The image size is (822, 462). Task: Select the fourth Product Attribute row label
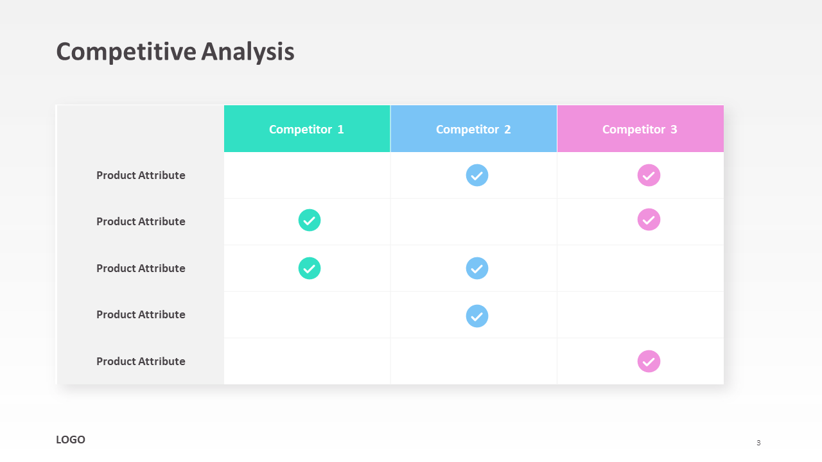tap(141, 314)
